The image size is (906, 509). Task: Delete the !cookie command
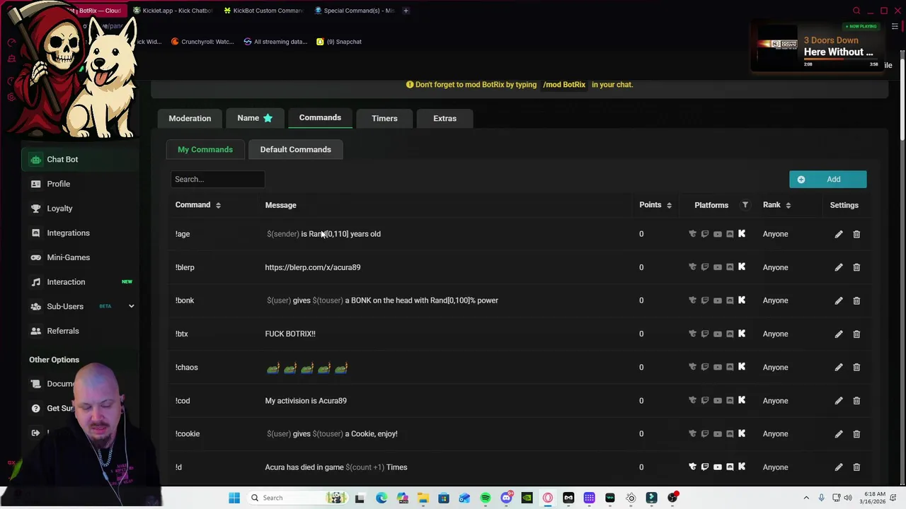856,434
